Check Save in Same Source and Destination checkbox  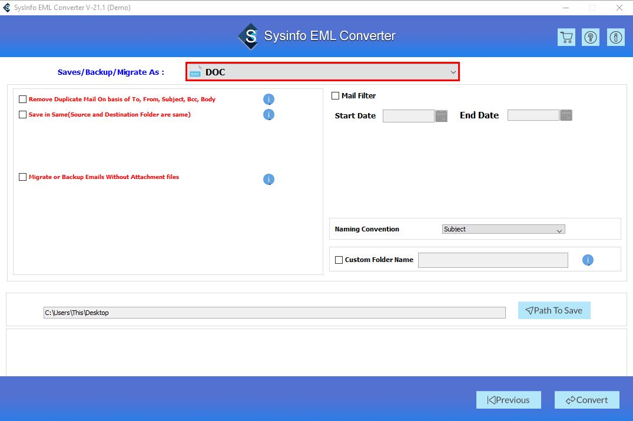(23, 114)
